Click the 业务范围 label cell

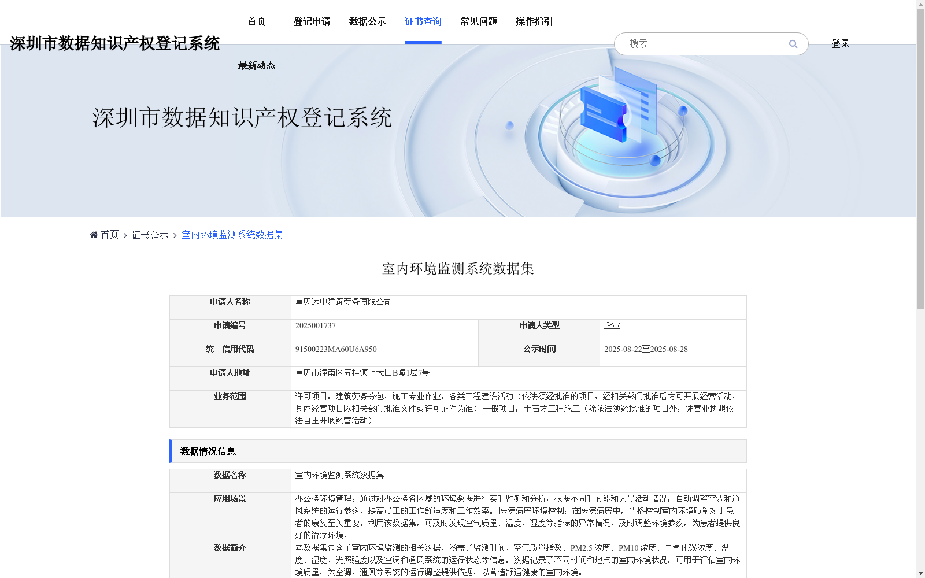[x=230, y=409]
